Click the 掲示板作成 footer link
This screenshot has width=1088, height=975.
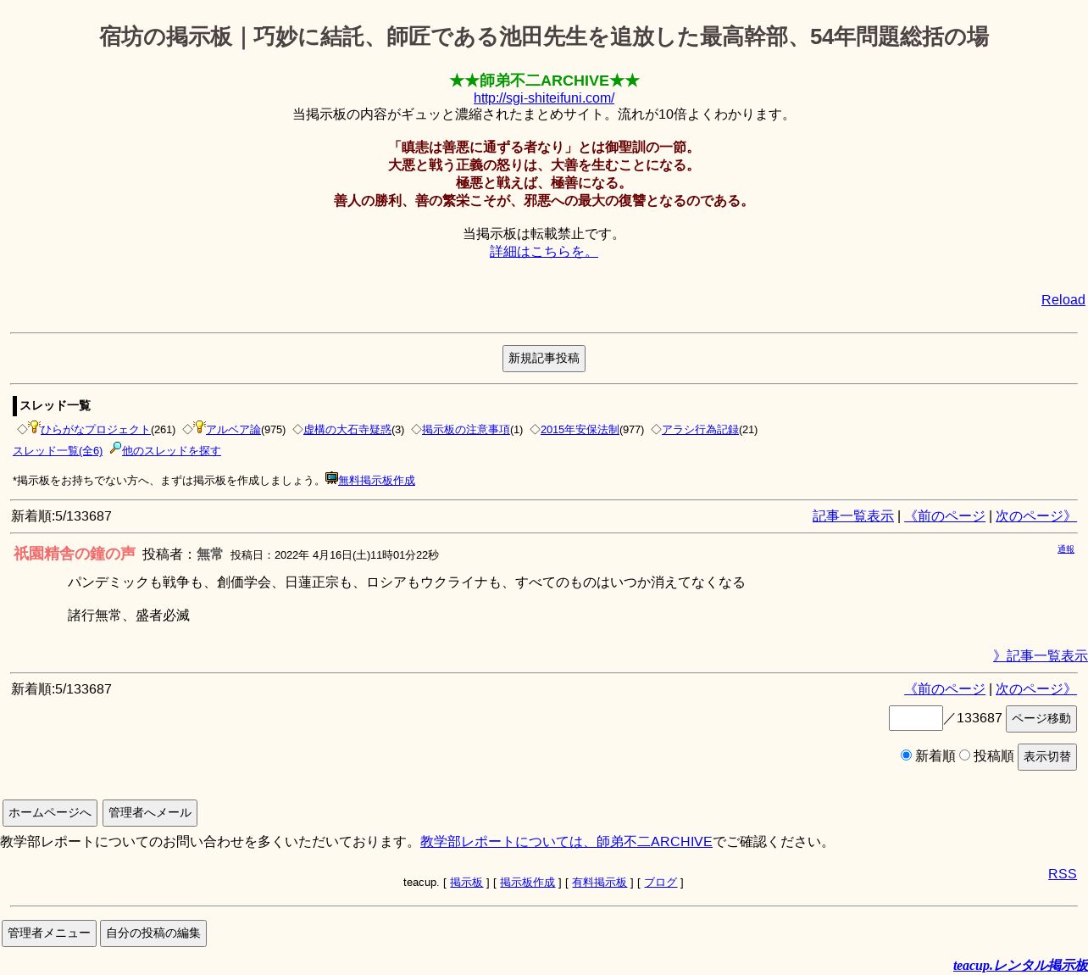[x=527, y=883]
